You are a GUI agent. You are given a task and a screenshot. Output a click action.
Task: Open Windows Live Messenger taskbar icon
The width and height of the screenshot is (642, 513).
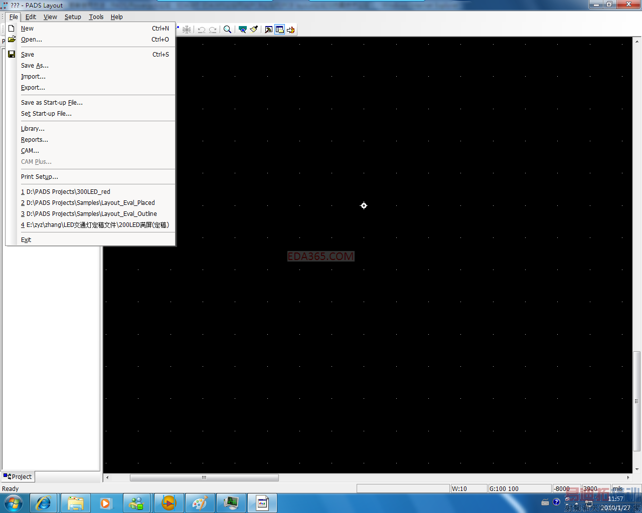[x=136, y=503]
